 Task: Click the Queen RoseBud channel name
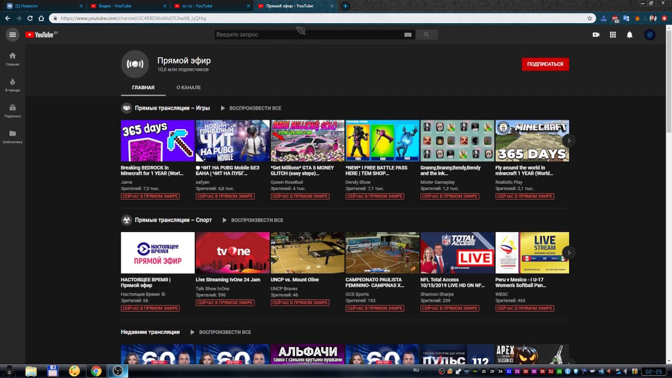click(287, 182)
